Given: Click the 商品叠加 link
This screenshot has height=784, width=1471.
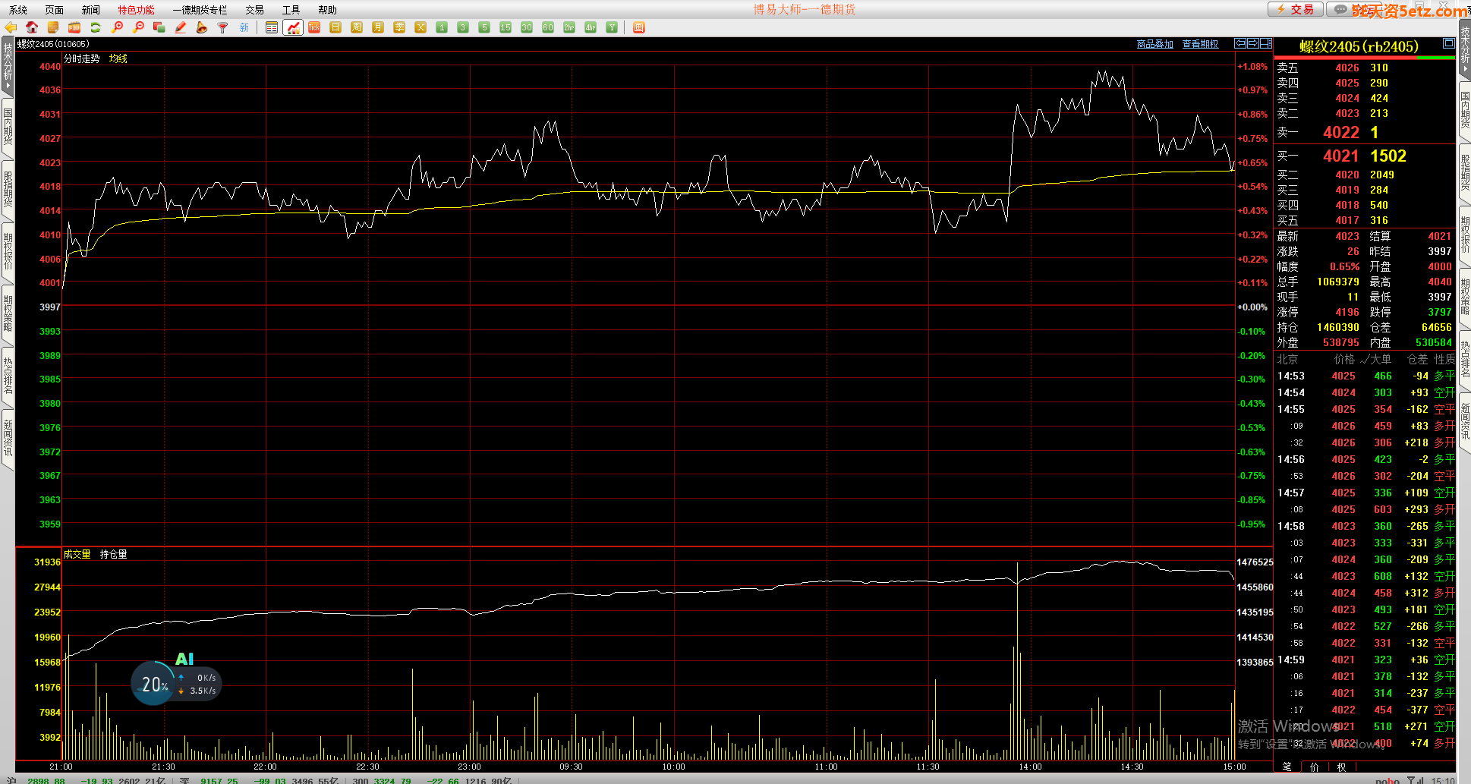Looking at the screenshot, I should (1154, 44).
